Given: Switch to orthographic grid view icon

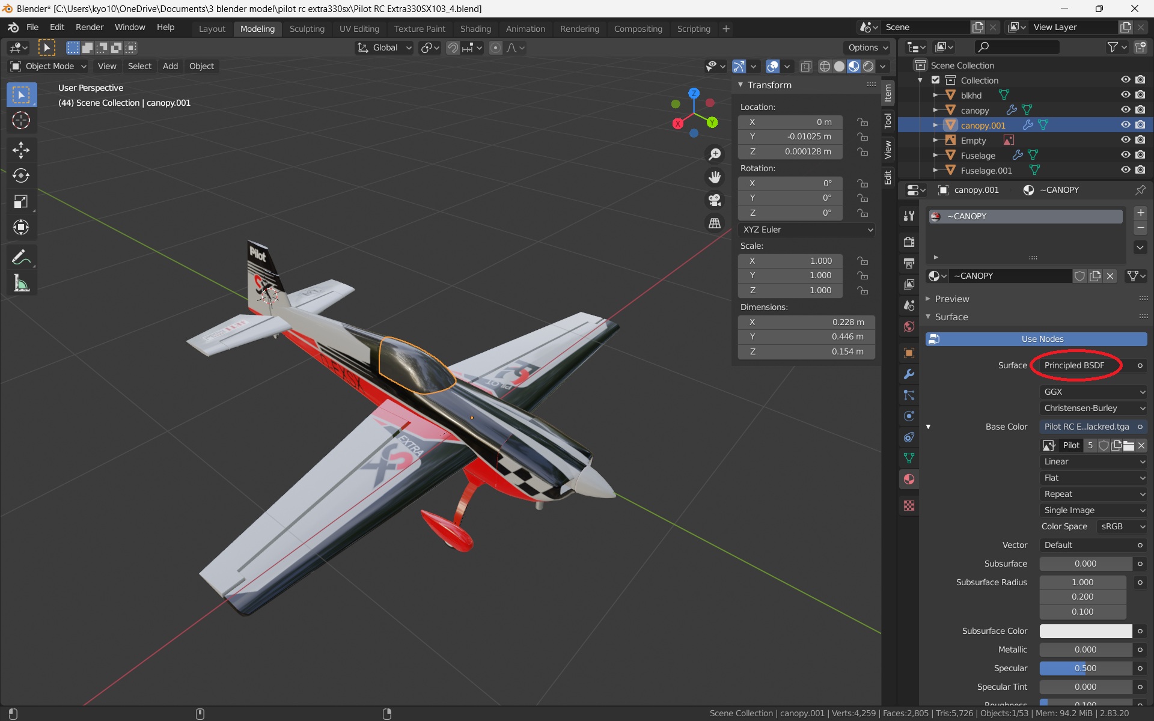Looking at the screenshot, I should coord(715,223).
